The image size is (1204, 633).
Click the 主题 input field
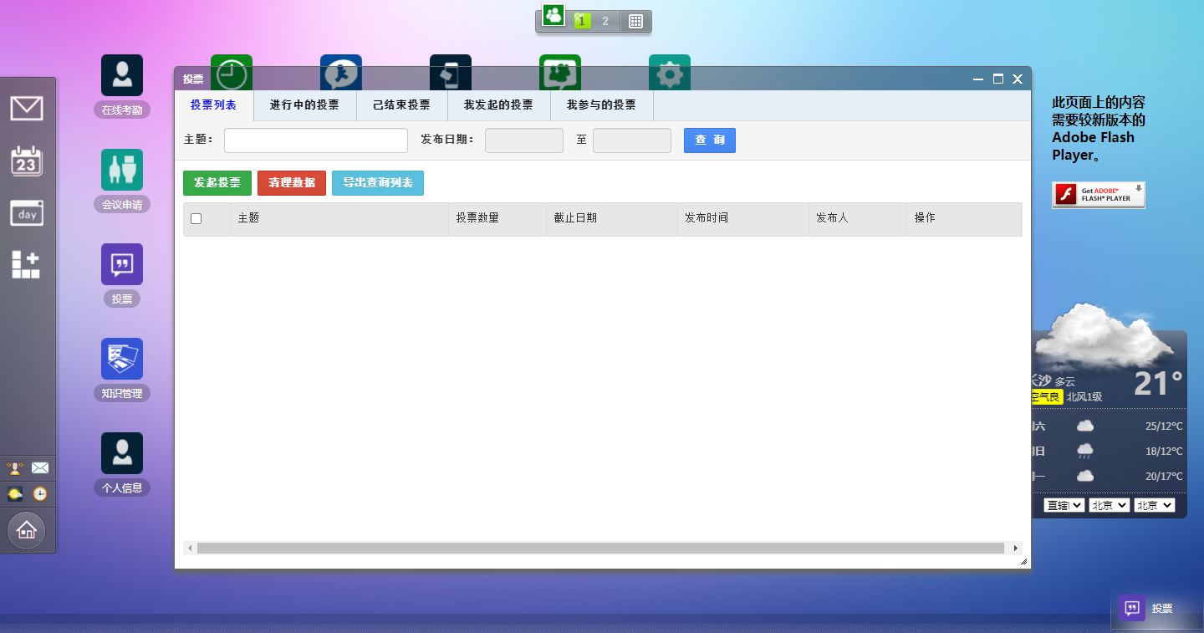click(315, 140)
